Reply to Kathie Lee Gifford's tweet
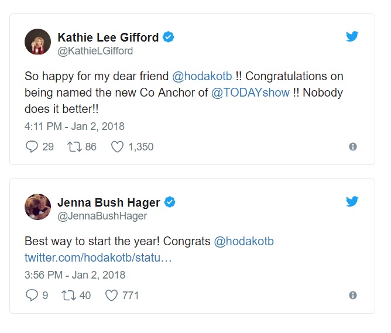 32,147
